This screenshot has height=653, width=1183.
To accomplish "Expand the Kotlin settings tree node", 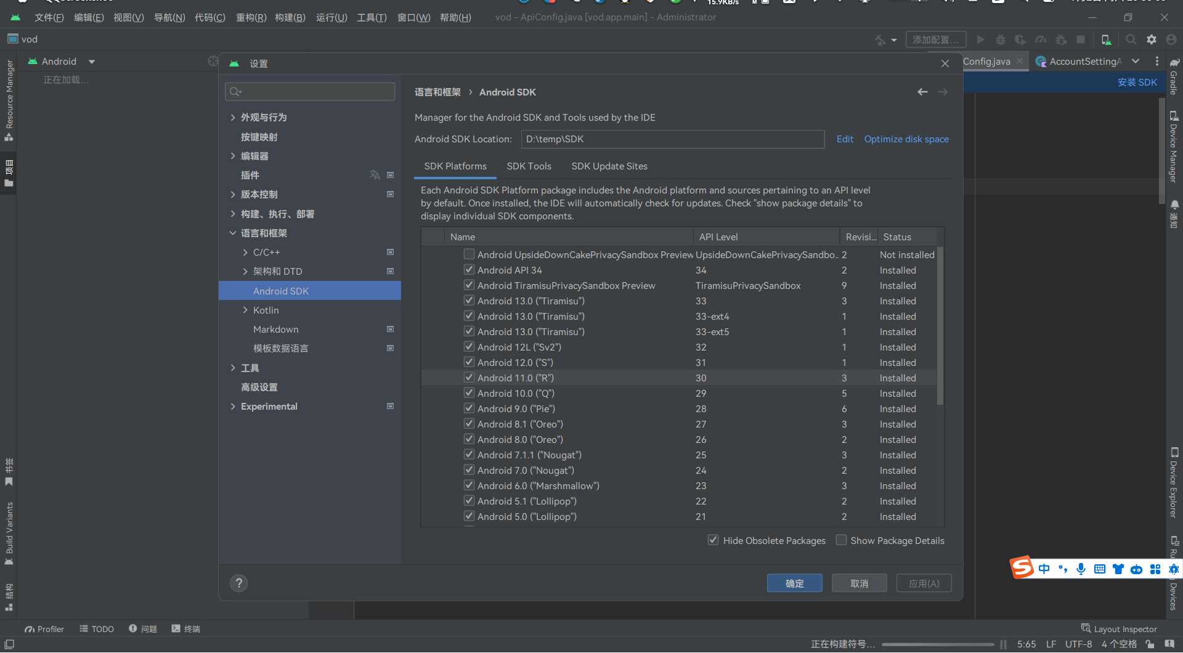I will 245,310.
